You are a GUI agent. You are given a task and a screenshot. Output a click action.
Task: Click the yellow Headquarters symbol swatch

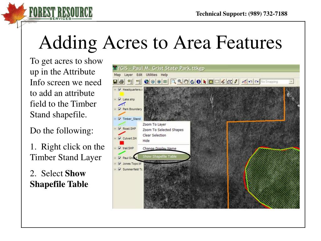122,94
